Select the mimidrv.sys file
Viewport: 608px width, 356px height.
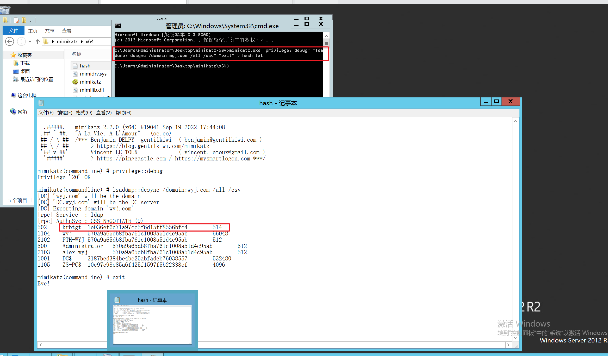click(x=93, y=74)
